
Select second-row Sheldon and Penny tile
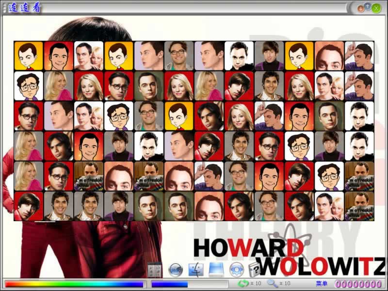[x=329, y=86]
